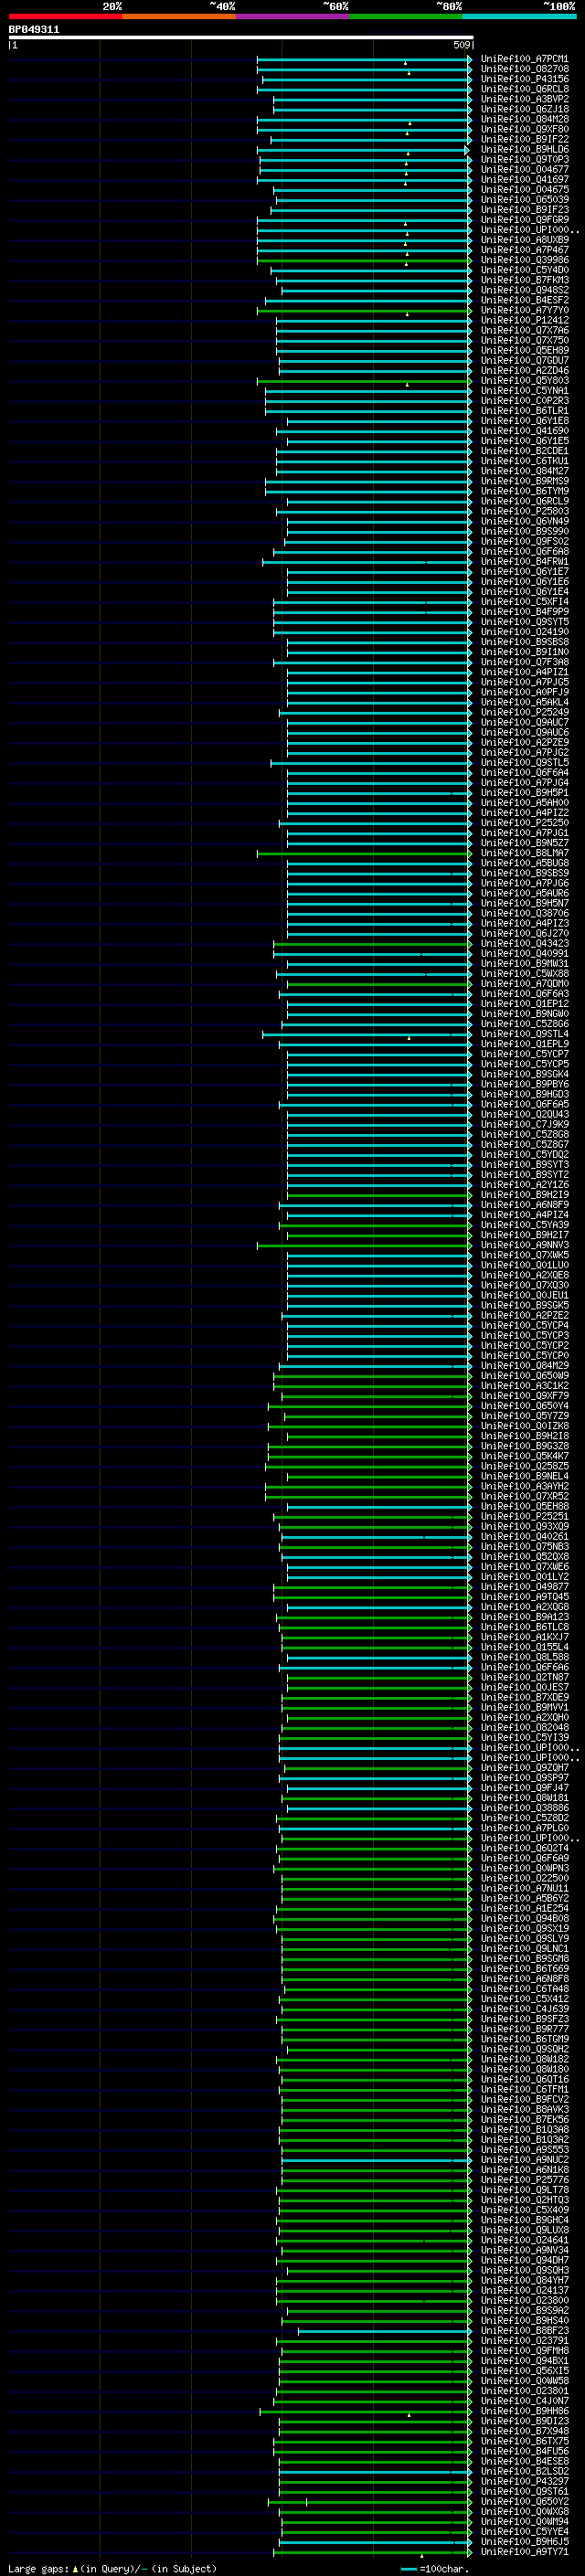Viewport: 585px width, 2576px height.
Task: Select hit label UniRef100_Q948S2
Action: (525, 290)
